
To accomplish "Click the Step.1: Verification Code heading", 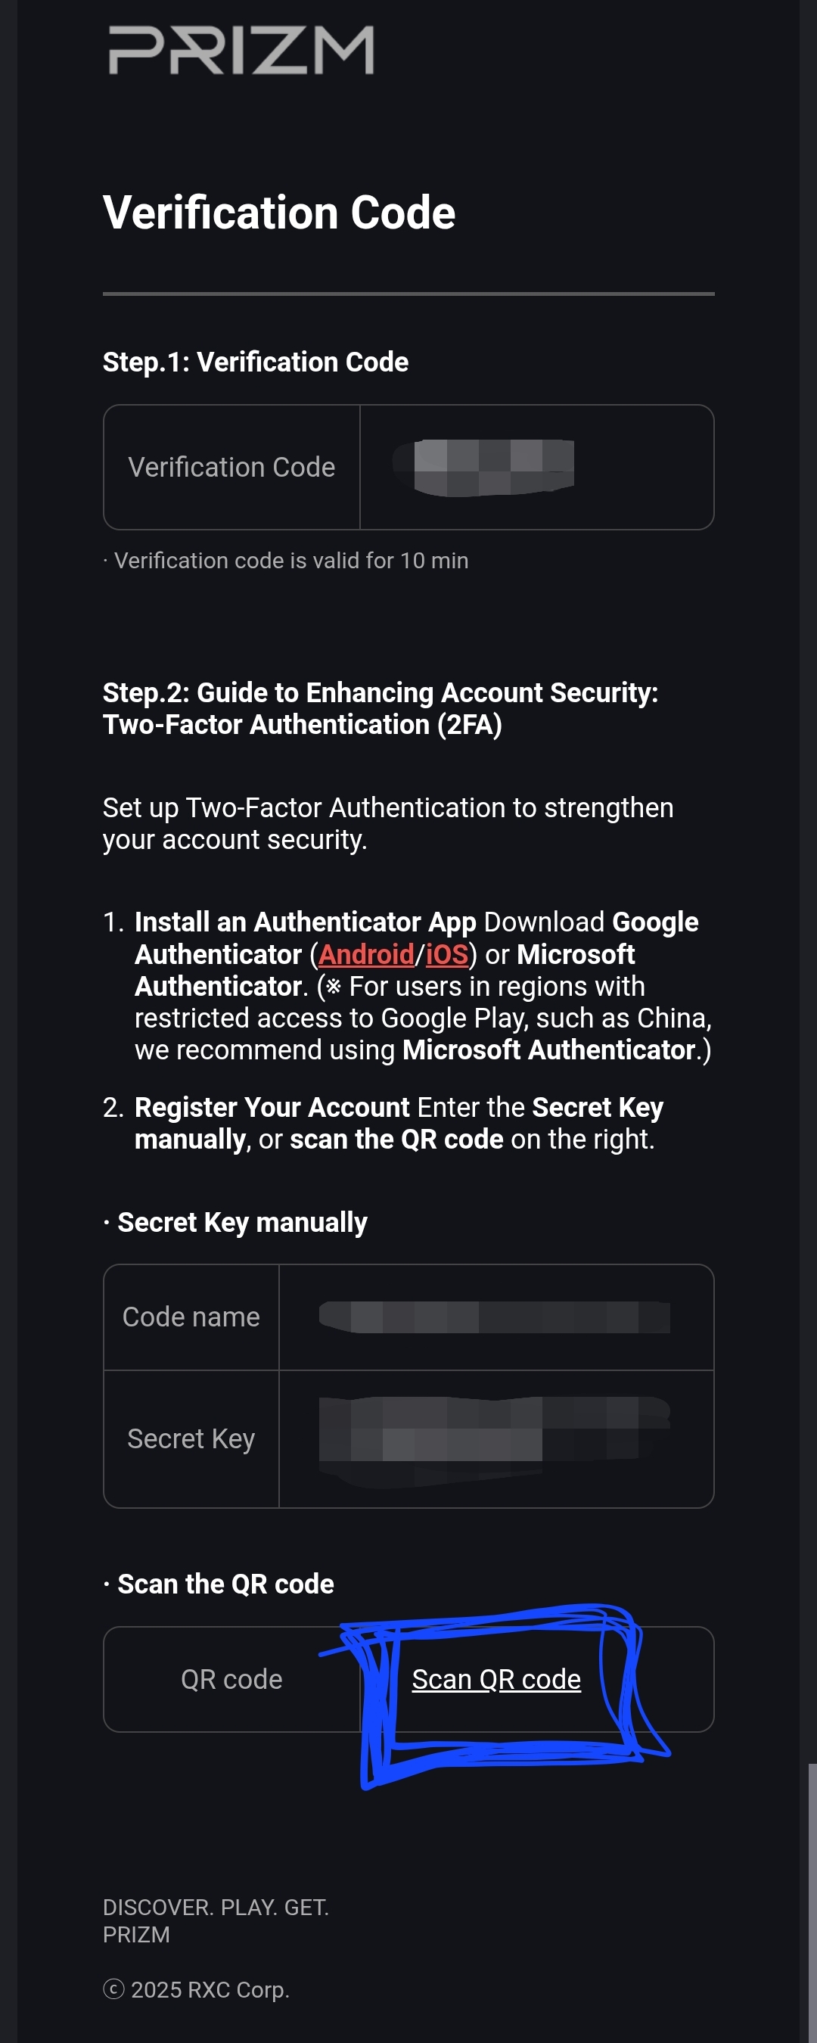I will 256,362.
